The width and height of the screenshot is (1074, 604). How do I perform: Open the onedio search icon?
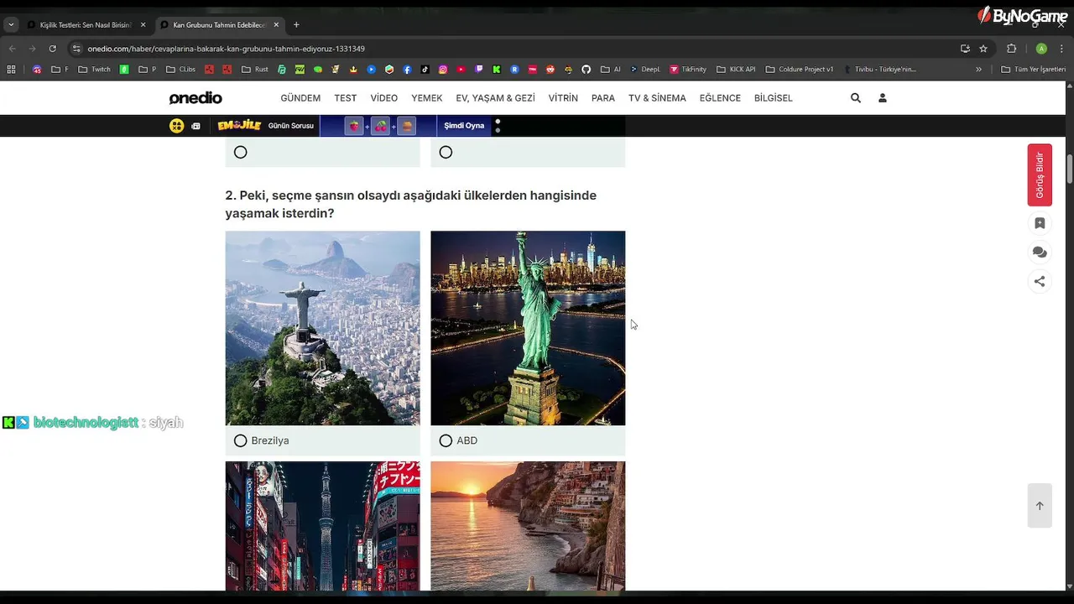856,98
